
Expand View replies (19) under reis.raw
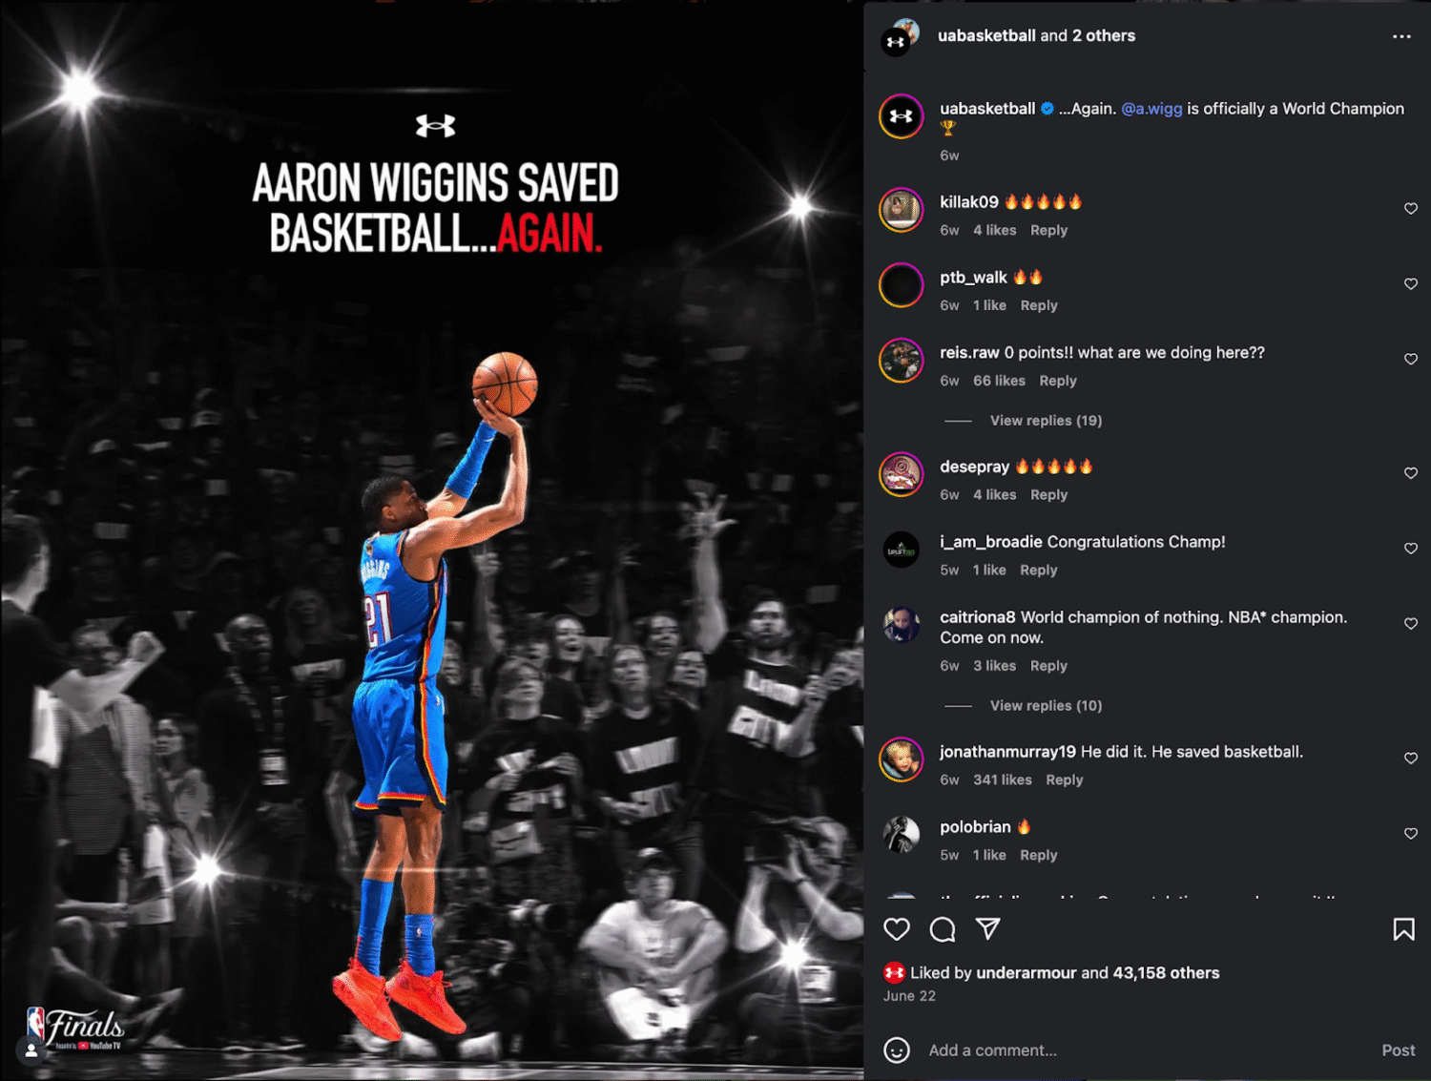click(1046, 421)
